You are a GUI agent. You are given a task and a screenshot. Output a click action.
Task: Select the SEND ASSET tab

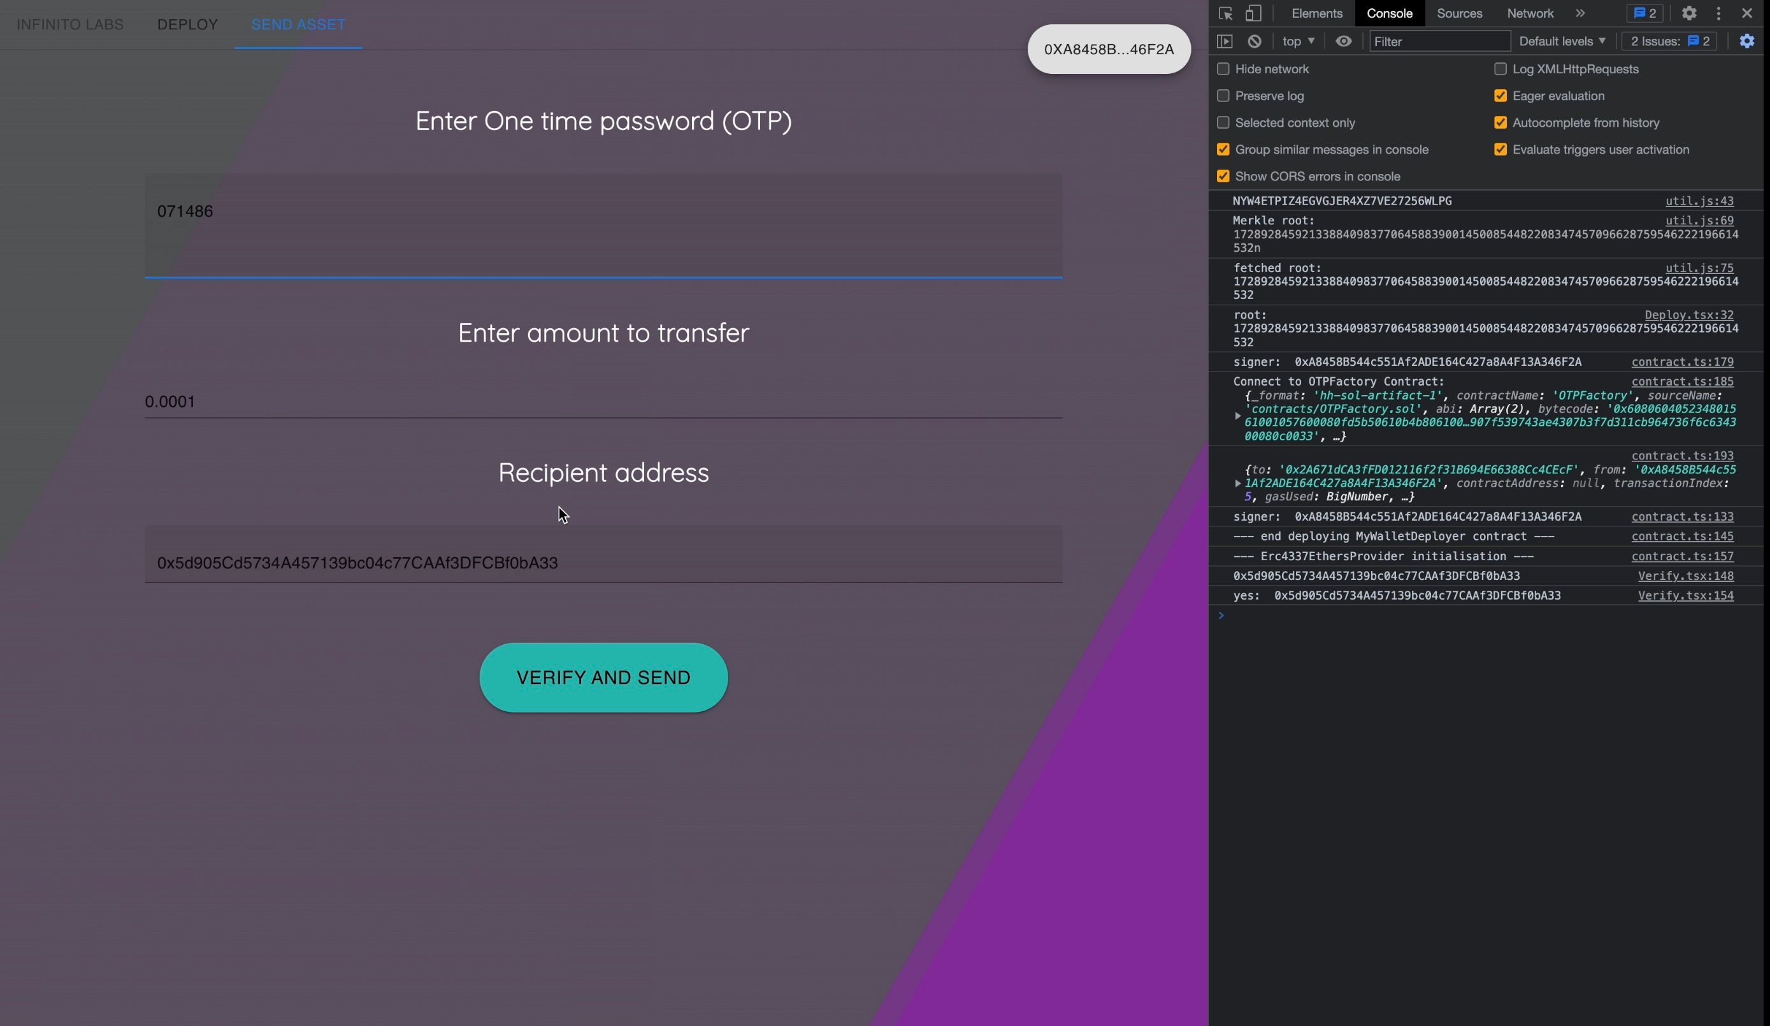click(299, 25)
